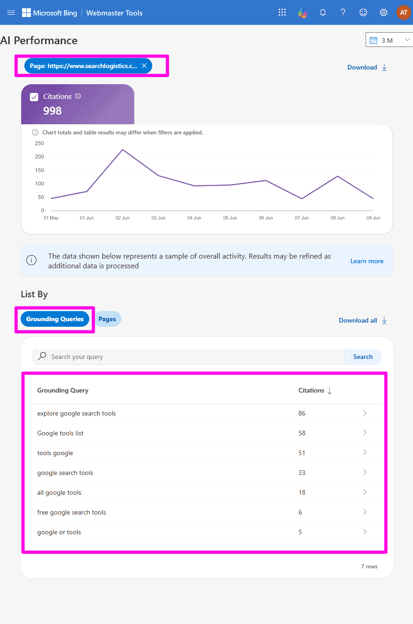This screenshot has width=413, height=624.
Task: Open the help question mark
Action: (343, 12)
